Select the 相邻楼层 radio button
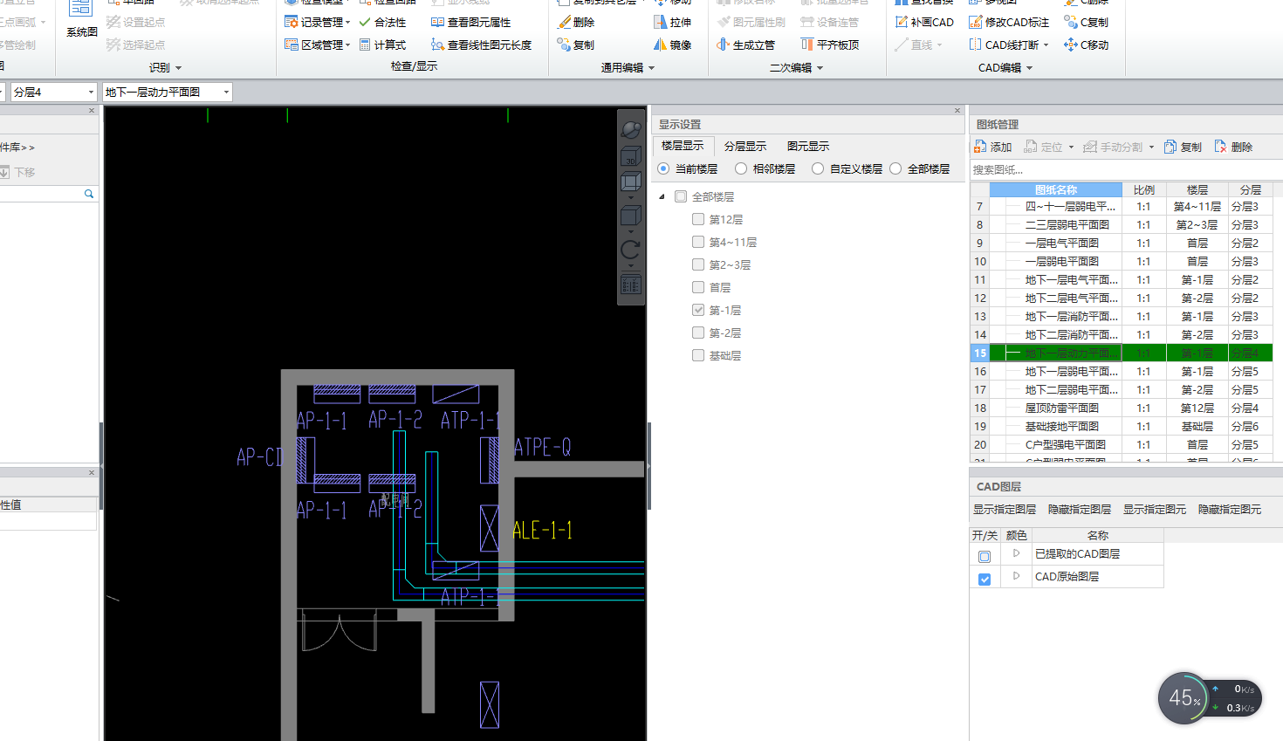This screenshot has width=1283, height=741. 741,168
